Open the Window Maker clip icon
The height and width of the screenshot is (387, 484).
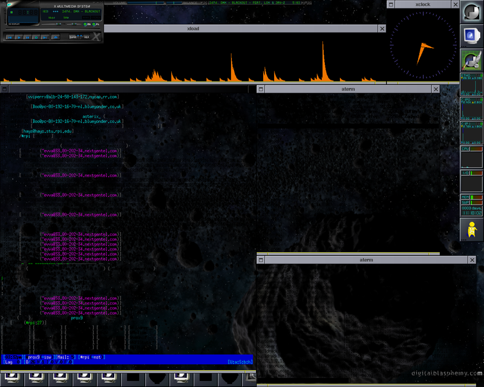[x=472, y=11]
